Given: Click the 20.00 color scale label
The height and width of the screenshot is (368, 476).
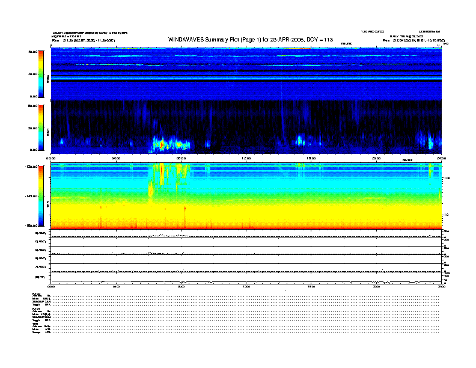Looking at the screenshot, I should point(33,74).
